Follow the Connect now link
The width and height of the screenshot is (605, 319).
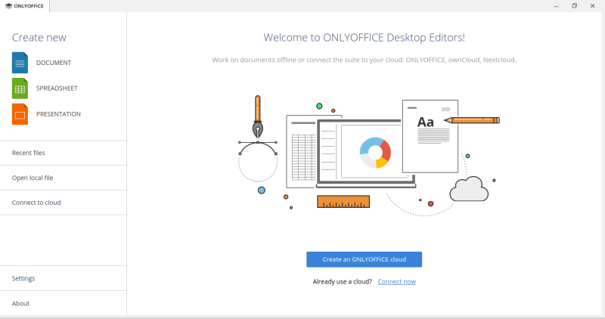pyautogui.click(x=396, y=282)
